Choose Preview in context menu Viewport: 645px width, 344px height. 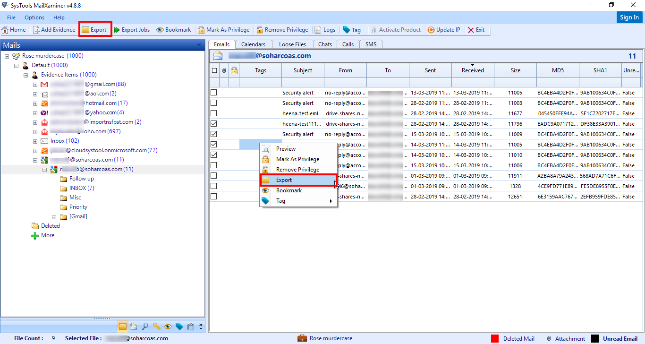coord(298,149)
